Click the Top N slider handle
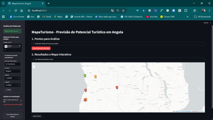213x120 pixels. (21, 105)
